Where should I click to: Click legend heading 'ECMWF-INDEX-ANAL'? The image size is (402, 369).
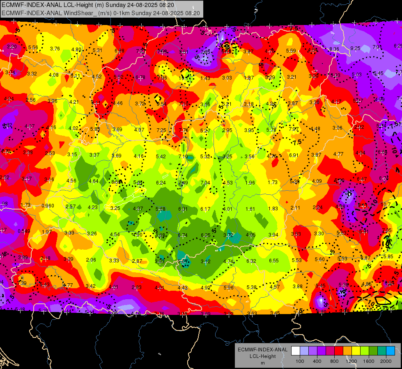(x=262, y=350)
